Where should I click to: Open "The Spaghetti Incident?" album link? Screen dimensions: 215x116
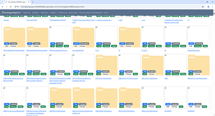[58, 20]
